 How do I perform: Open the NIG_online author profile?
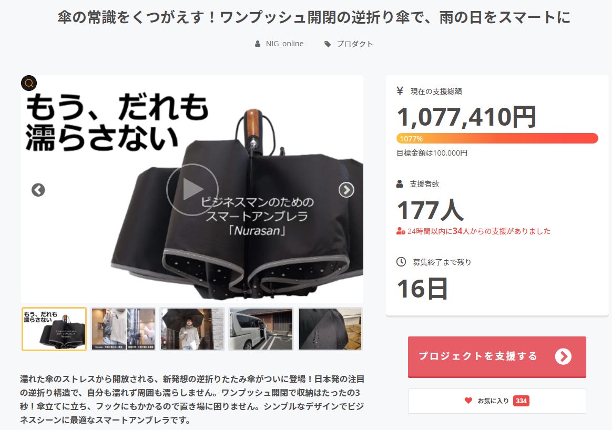coord(284,44)
